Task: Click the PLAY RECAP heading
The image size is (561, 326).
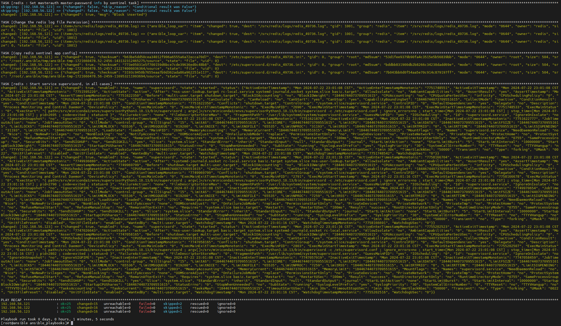Action: pos(11,300)
